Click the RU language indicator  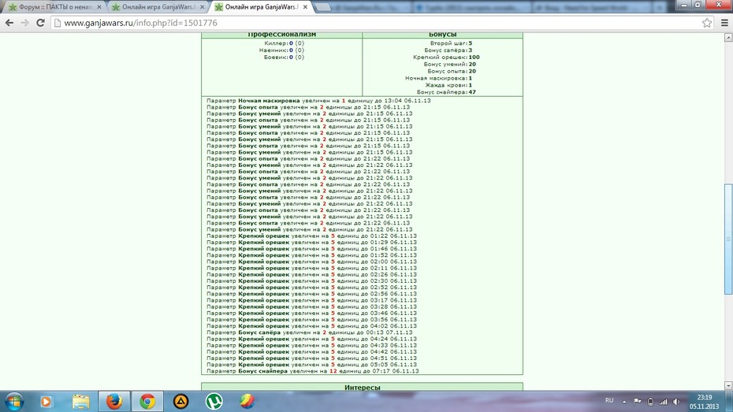609,400
